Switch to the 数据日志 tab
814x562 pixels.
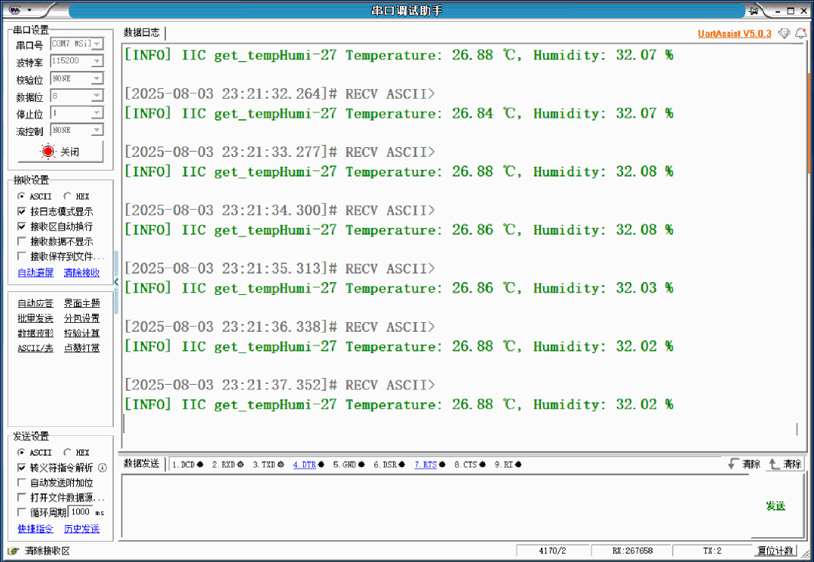coord(142,32)
